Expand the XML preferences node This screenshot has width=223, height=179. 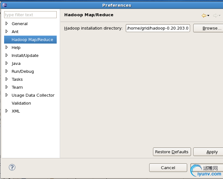[x=7, y=111]
